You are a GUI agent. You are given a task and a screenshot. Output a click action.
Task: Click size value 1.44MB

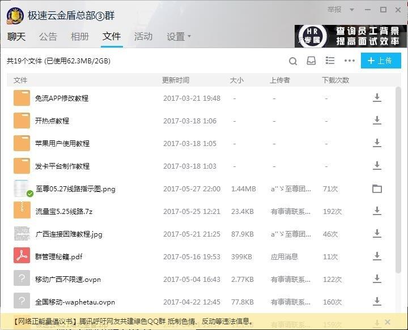(244, 189)
